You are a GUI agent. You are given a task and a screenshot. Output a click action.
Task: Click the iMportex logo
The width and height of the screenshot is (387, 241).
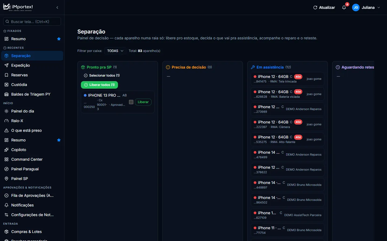[18, 7]
